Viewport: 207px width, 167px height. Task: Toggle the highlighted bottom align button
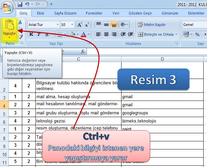tap(114, 25)
